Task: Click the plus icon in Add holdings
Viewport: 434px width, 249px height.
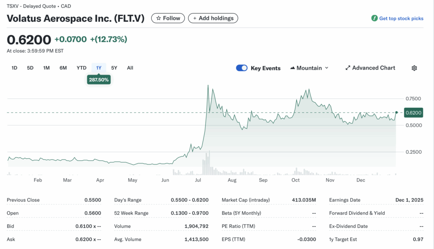Action: [x=195, y=18]
